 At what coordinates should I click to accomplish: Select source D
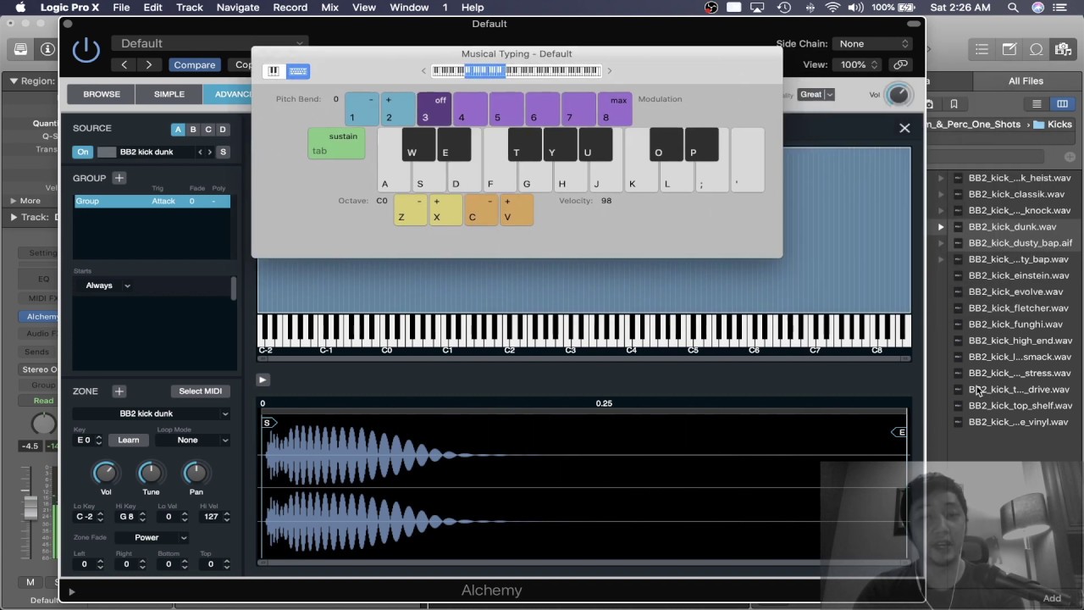click(x=223, y=130)
